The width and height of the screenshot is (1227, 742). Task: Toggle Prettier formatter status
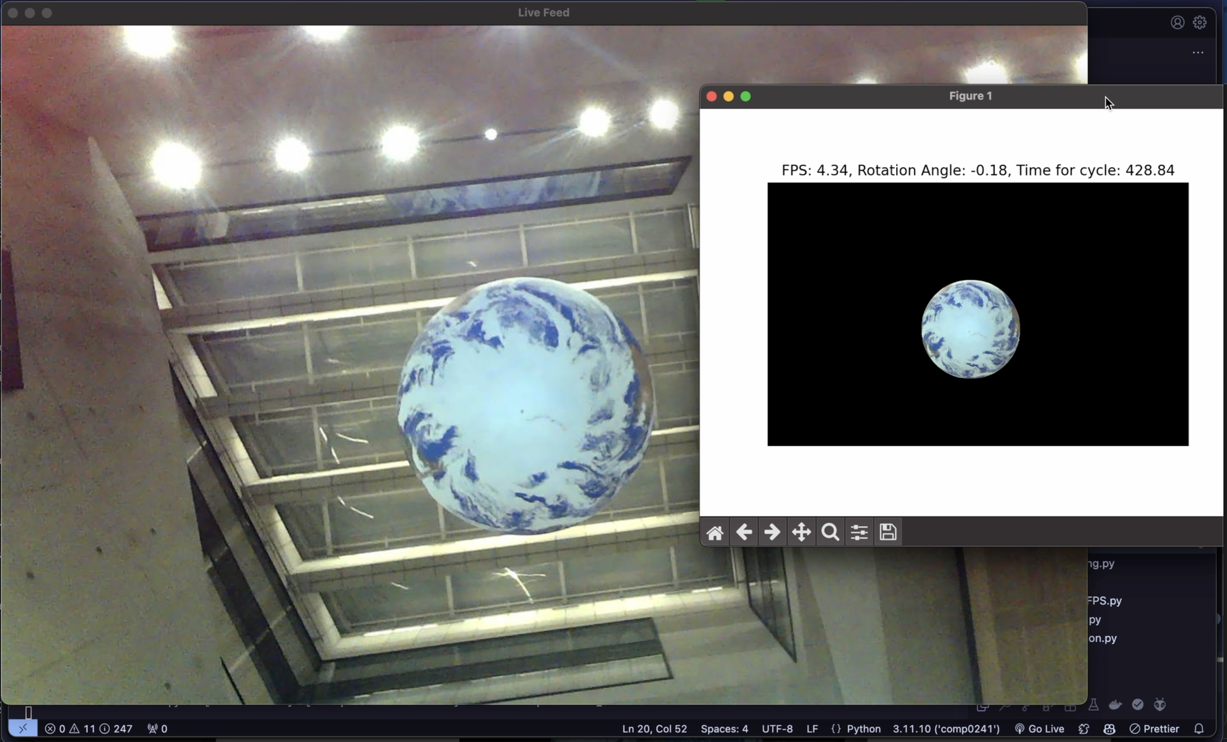coord(1155,729)
